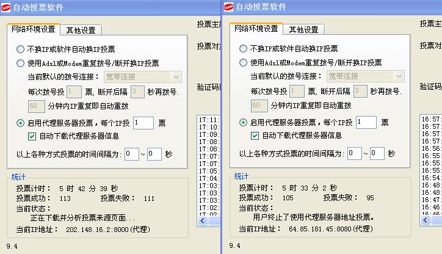Switch to 其他设置 tab in the left window
442x254 pixels.
tap(84, 30)
